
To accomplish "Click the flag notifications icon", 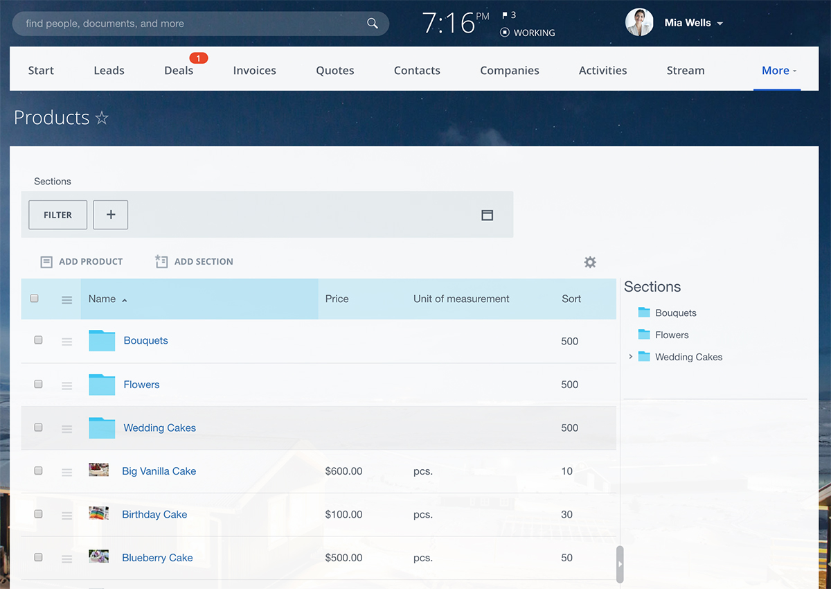I will 505,15.
